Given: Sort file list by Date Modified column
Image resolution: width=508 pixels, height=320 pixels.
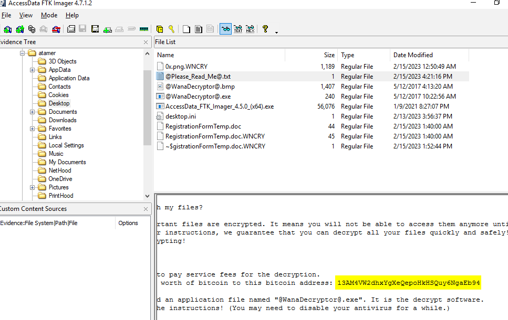Looking at the screenshot, I should (413, 55).
